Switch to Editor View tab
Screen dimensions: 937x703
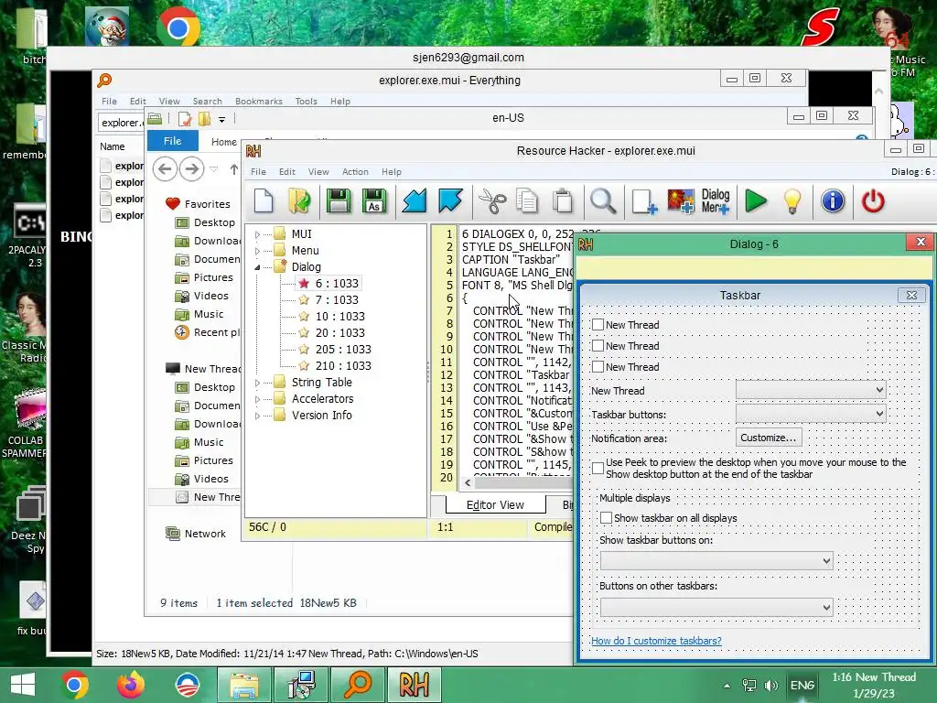coord(495,505)
